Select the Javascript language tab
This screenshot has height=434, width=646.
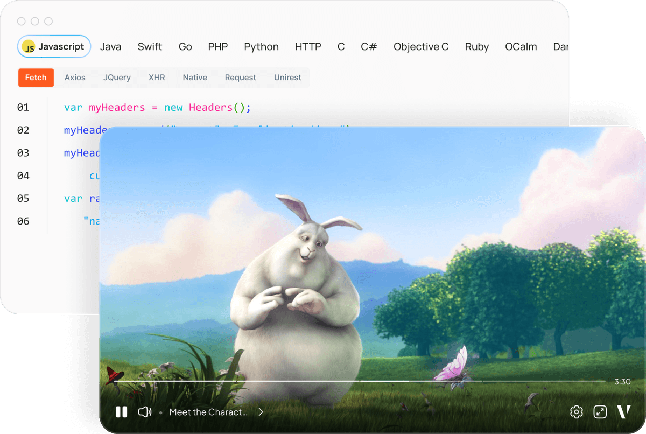(54, 47)
